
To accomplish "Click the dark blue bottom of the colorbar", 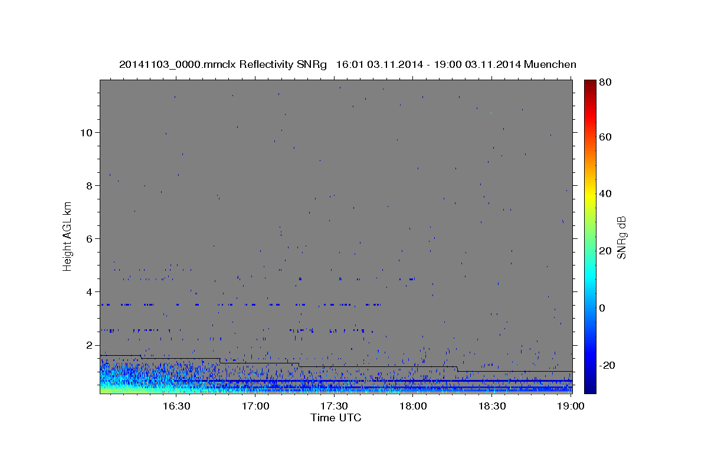I will [x=590, y=388].
